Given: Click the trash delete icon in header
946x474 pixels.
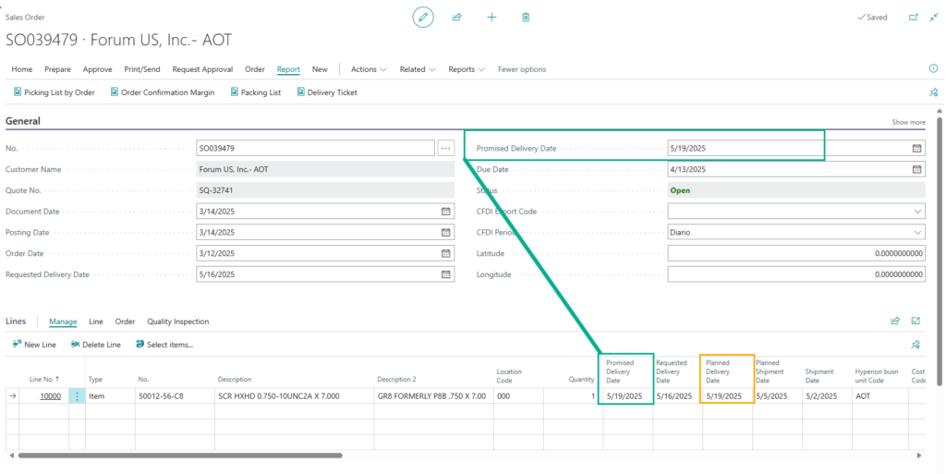Looking at the screenshot, I should 526,17.
